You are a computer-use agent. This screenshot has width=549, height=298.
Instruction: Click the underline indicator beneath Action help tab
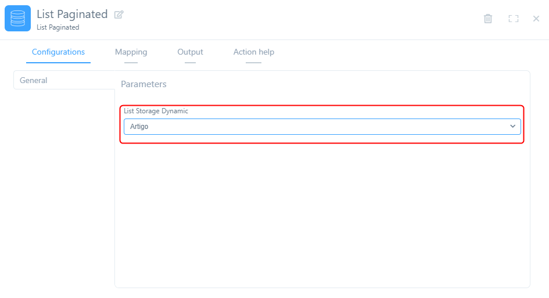(253, 62)
